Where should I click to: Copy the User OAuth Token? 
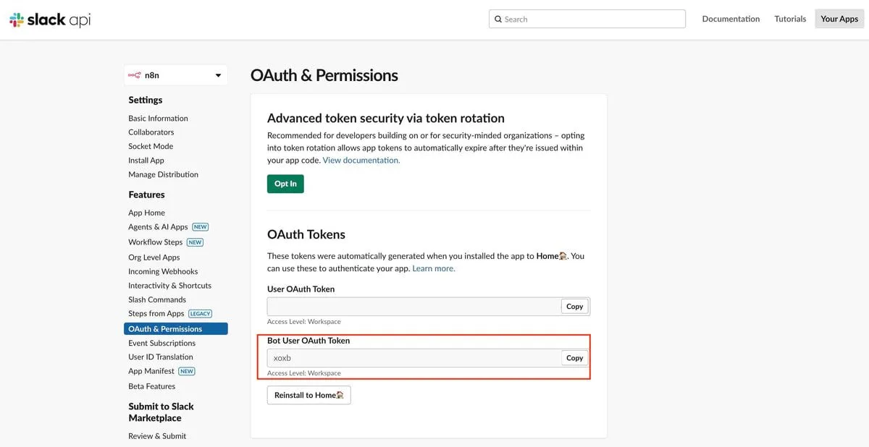click(574, 307)
